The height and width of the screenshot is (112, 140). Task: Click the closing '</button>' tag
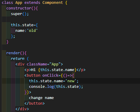[x=34, y=103]
